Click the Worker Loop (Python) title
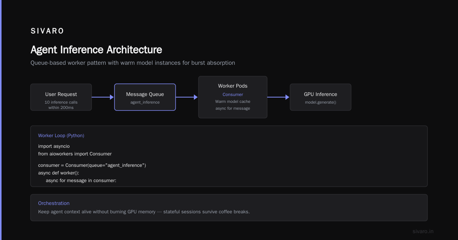 [61, 136]
